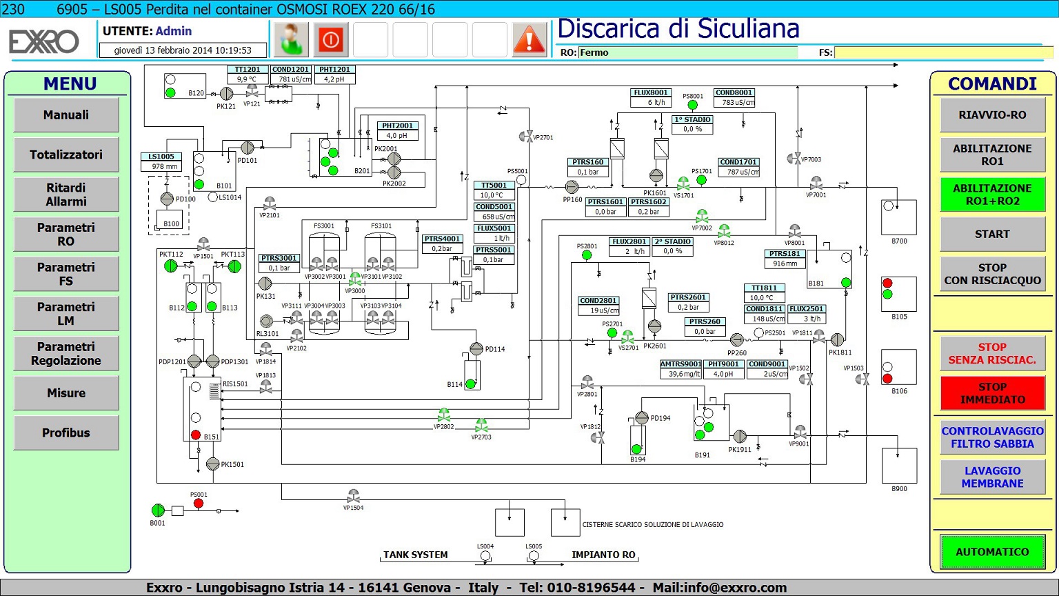Click the user login icon

point(290,40)
